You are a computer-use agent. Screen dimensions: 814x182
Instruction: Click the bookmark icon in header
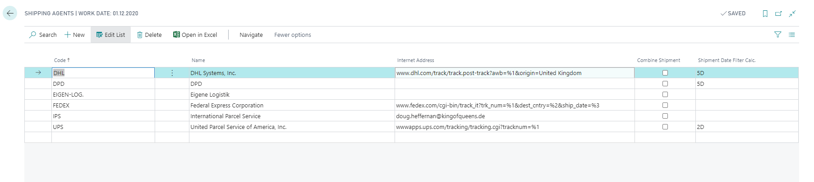pos(765,13)
